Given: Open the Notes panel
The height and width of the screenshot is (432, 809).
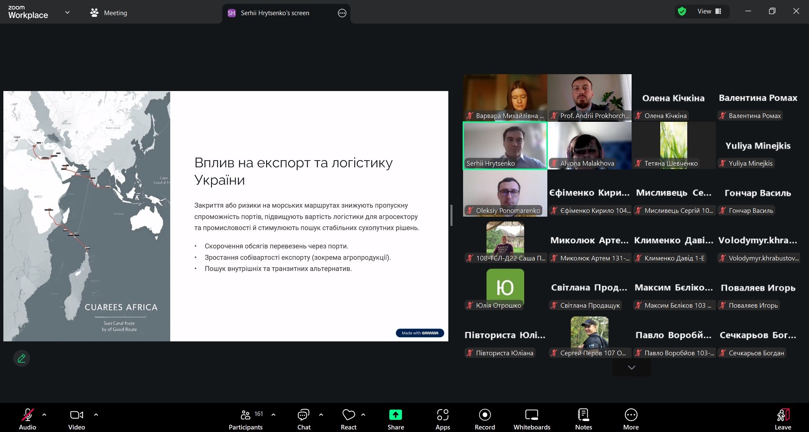Looking at the screenshot, I should coord(583,419).
